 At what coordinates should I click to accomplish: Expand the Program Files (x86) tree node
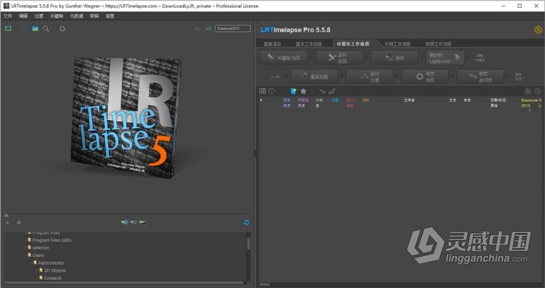pos(25,240)
